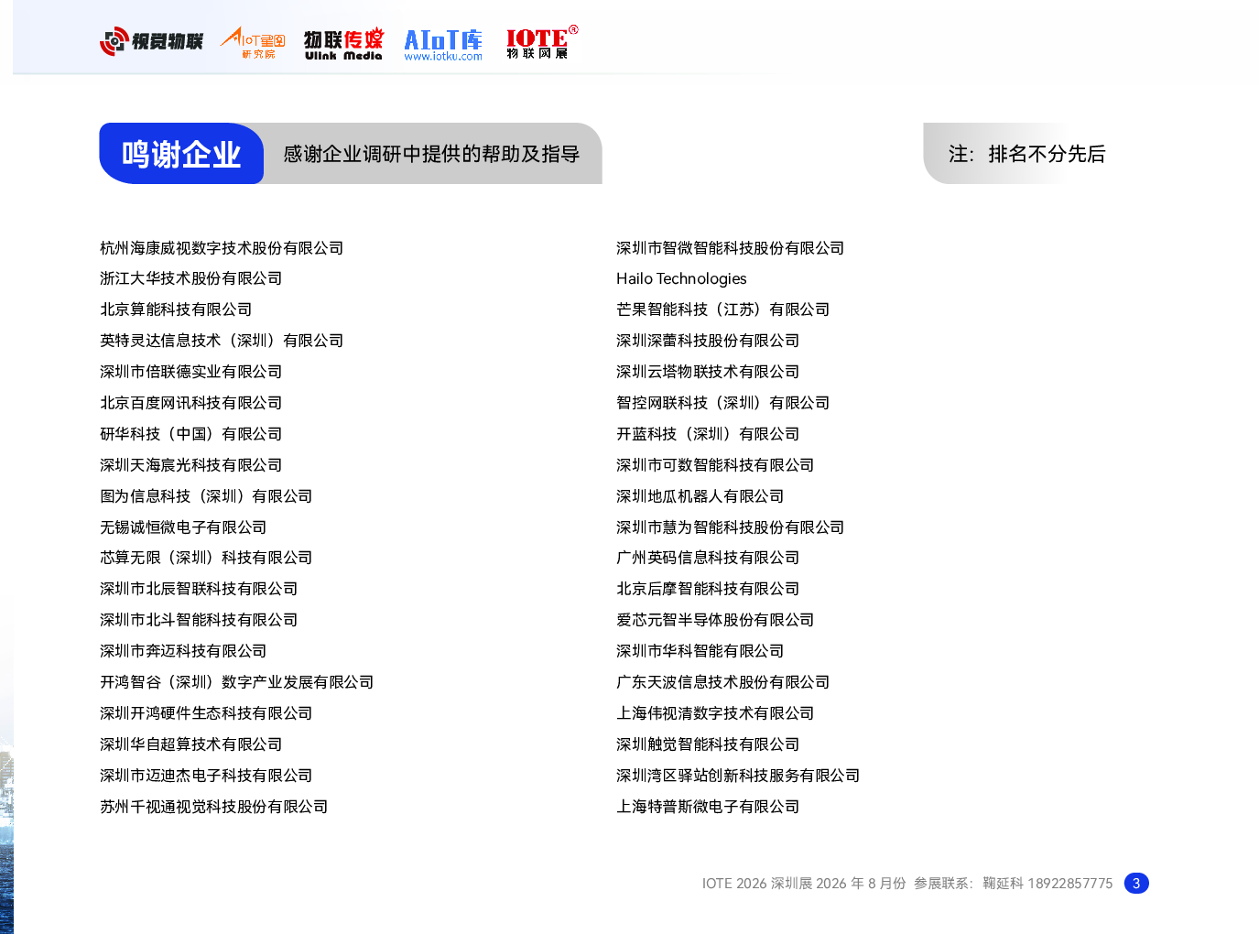Click 研华科技（中国）有限公司
The image size is (1259, 934).
(191, 434)
